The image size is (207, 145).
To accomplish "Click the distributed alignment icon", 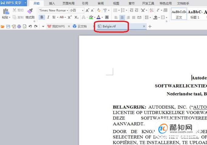I will coord(139,17).
